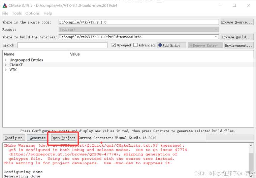Select the CMAKE tree row text

16,65
